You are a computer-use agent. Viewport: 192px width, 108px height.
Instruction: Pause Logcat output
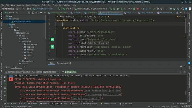(5, 81)
